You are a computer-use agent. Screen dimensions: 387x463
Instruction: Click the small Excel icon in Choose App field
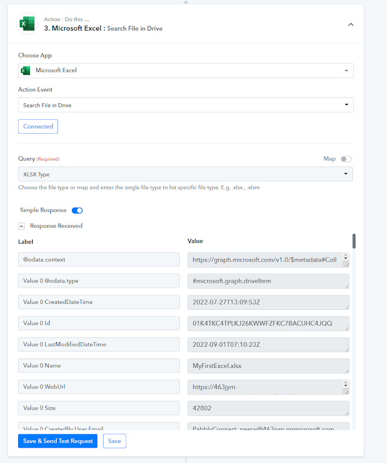coord(26,70)
